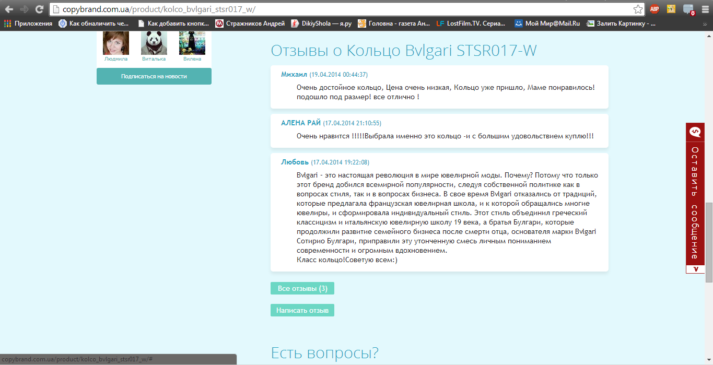Click the text 'Класс кольцо!Советую всем:)'

[x=347, y=260]
